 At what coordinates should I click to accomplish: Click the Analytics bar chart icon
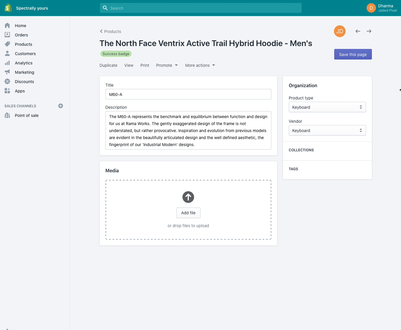[7, 63]
